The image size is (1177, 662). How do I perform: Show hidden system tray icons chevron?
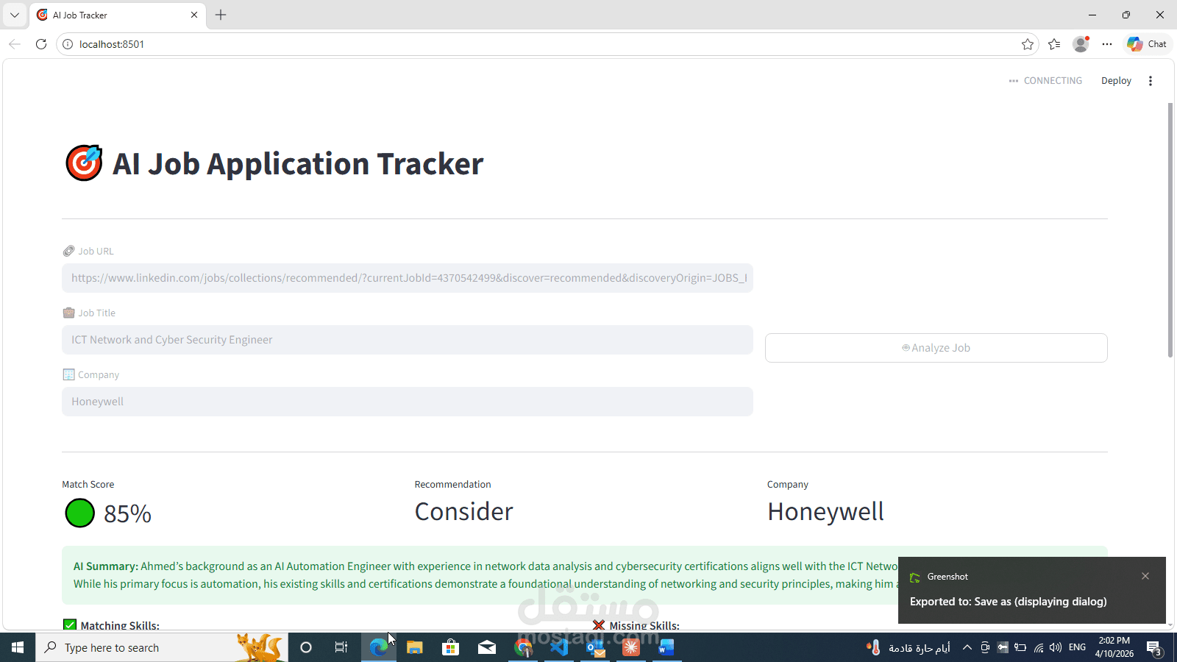(x=967, y=647)
